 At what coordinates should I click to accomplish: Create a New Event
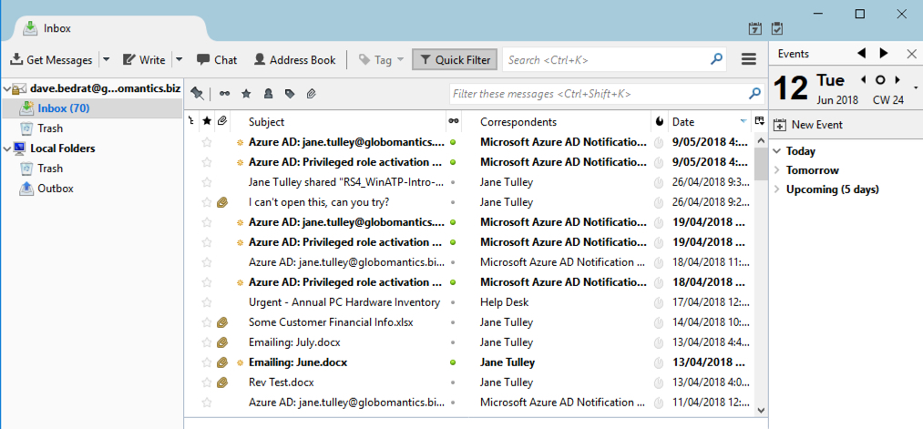(807, 125)
